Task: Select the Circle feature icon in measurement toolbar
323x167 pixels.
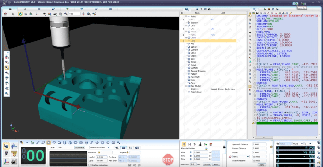Action: 49,143
